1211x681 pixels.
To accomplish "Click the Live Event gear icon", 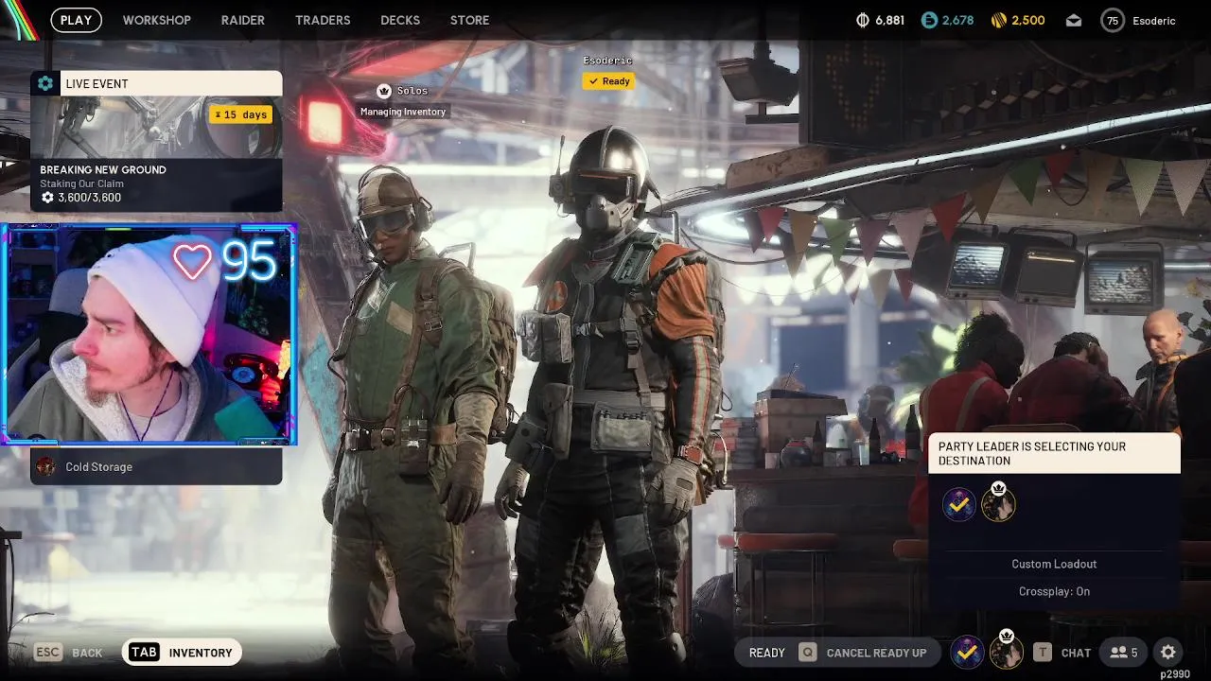I will (x=45, y=83).
